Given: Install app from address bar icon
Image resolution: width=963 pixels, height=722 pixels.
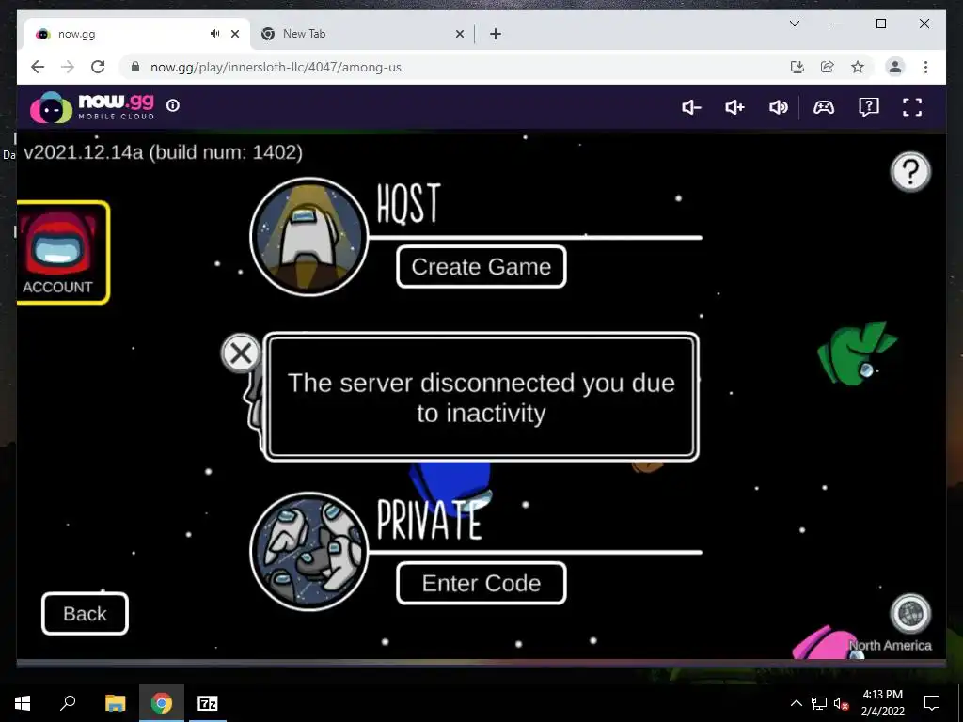Looking at the screenshot, I should [797, 67].
